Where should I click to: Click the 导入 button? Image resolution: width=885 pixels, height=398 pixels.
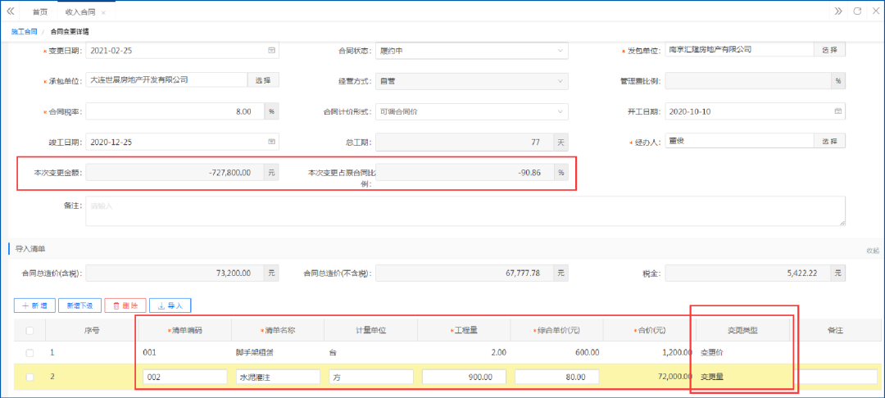[170, 305]
